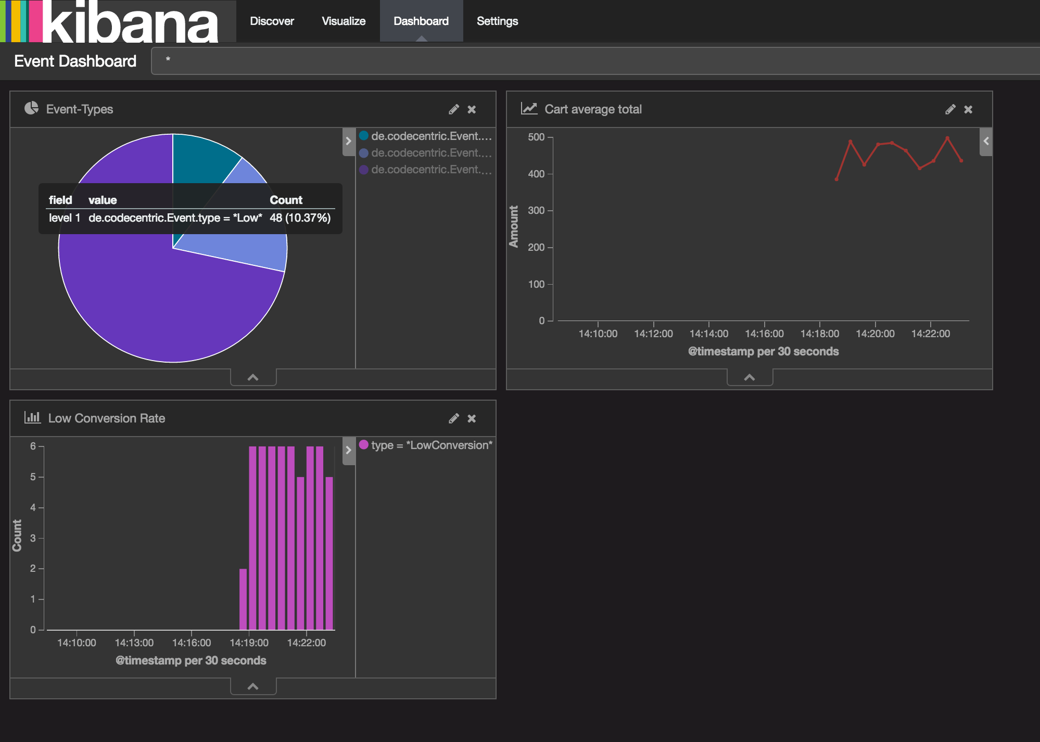This screenshot has width=1040, height=742.
Task: Edit the Low Conversion Rate panel
Action: pyautogui.click(x=454, y=418)
